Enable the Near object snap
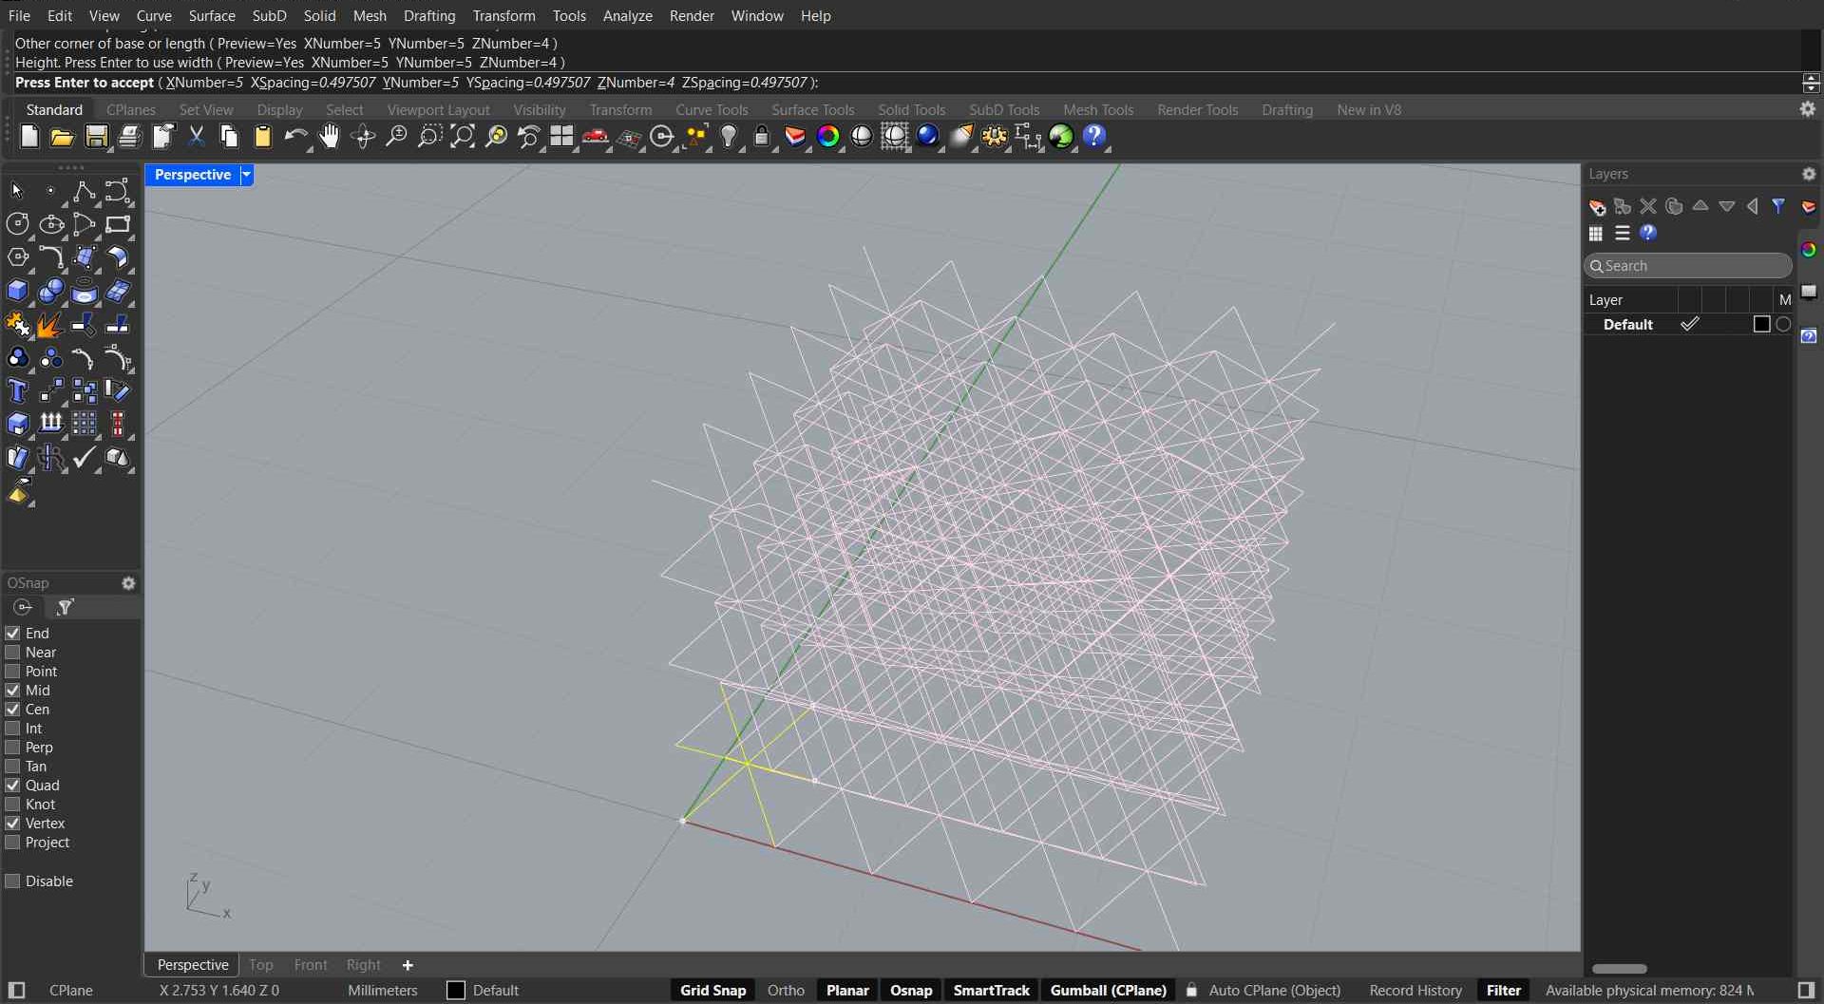 13,653
